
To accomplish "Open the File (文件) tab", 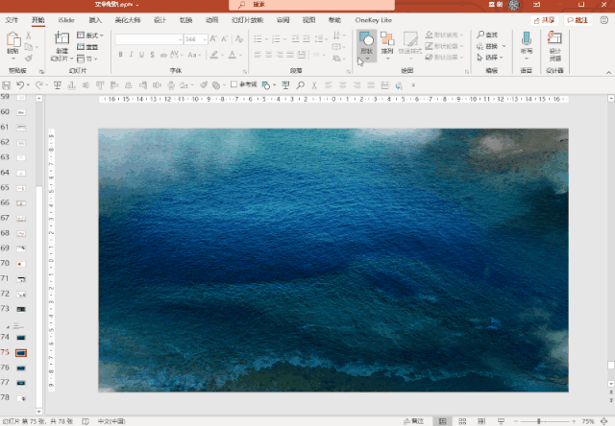I will (12, 20).
